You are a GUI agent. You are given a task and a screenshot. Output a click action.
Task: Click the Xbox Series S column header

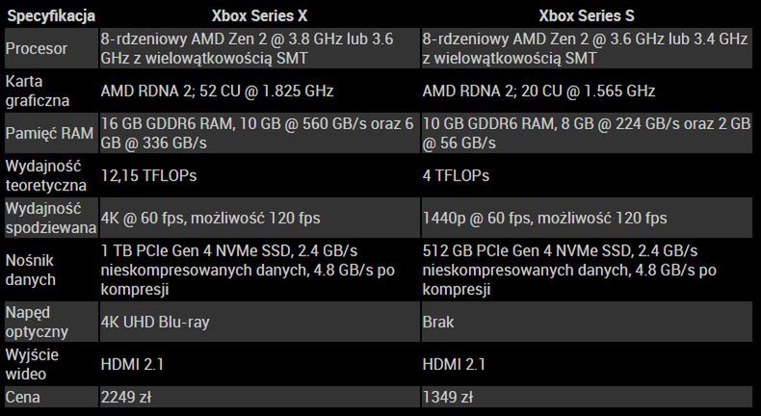(x=587, y=16)
